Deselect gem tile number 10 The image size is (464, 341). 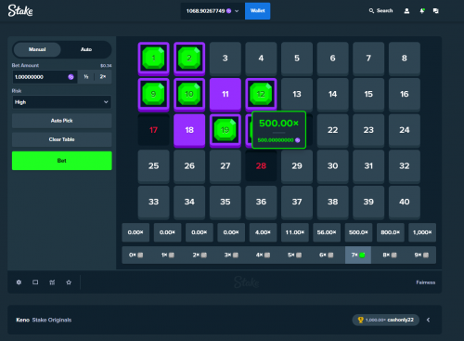click(189, 95)
